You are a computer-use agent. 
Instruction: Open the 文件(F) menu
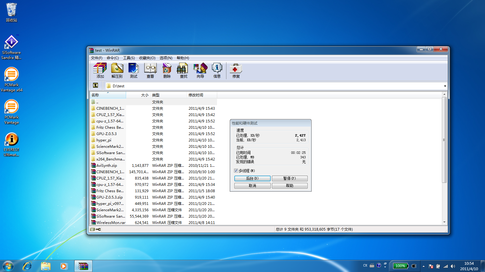click(96, 58)
